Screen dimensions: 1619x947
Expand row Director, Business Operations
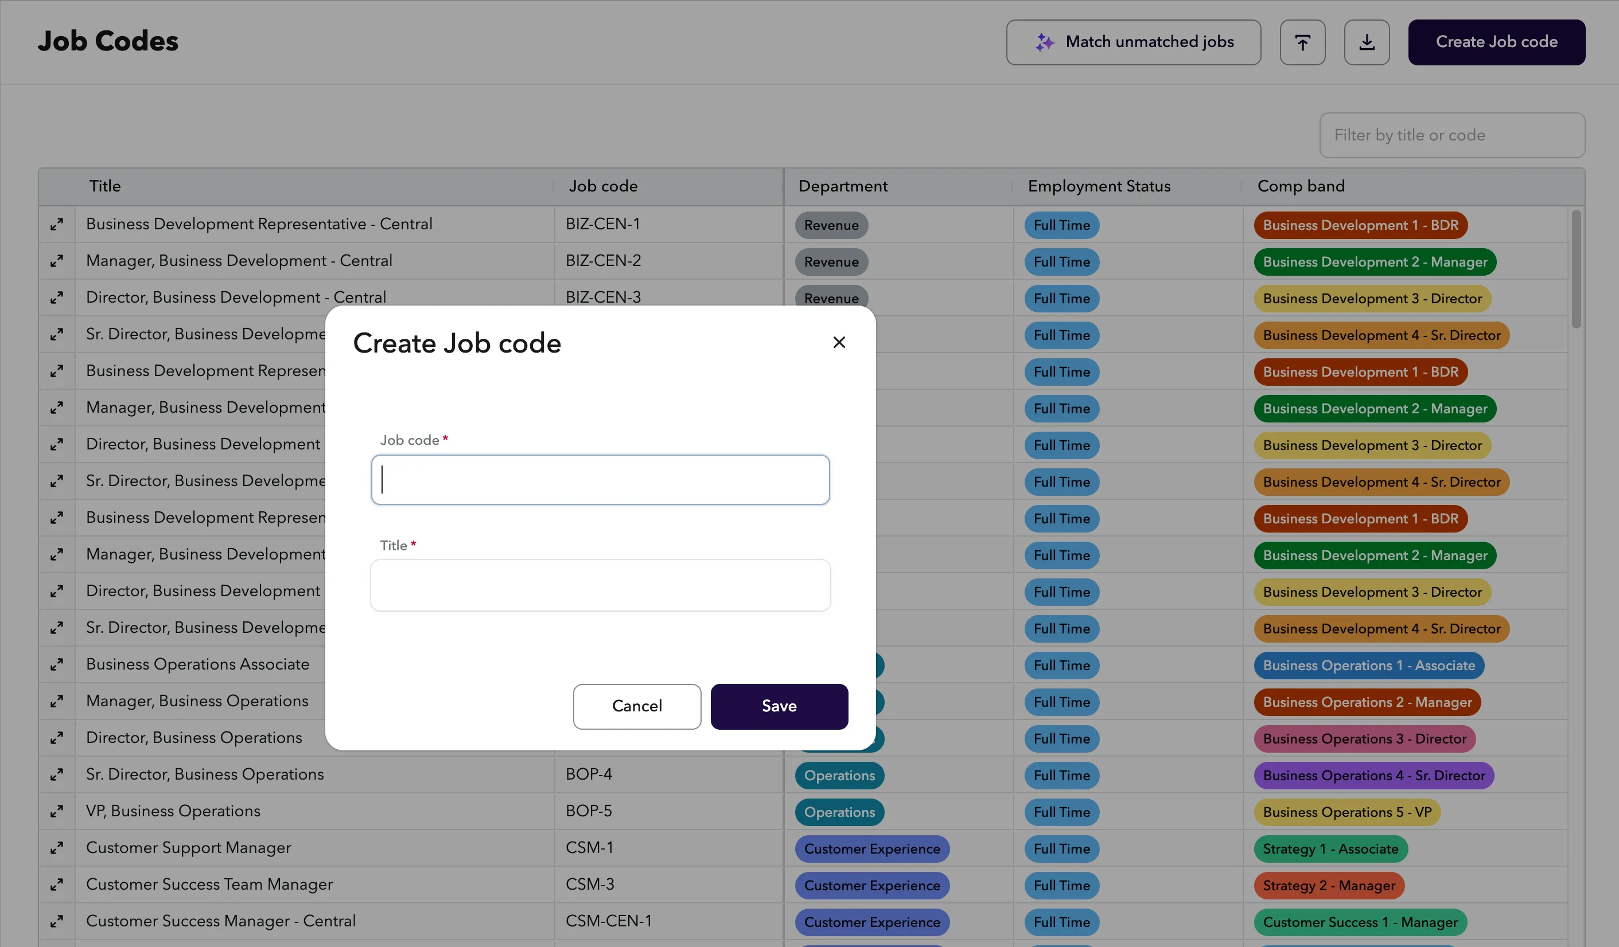(x=57, y=738)
